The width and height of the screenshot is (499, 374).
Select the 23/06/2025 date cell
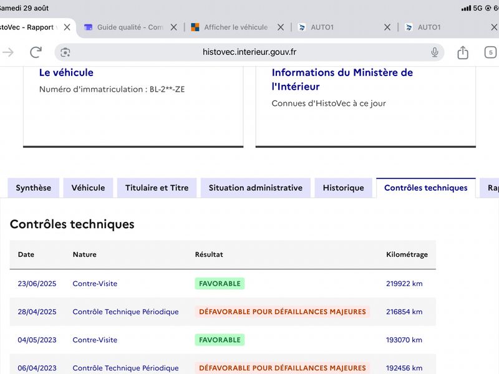click(37, 284)
